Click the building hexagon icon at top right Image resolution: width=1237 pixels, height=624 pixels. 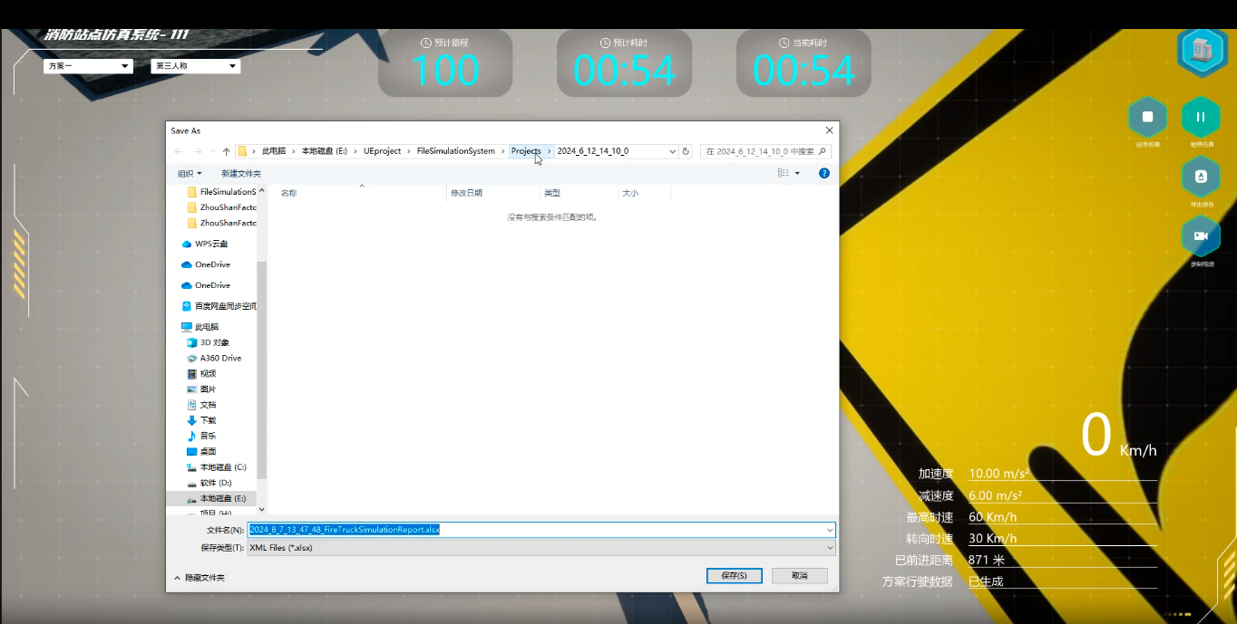pyautogui.click(x=1203, y=50)
